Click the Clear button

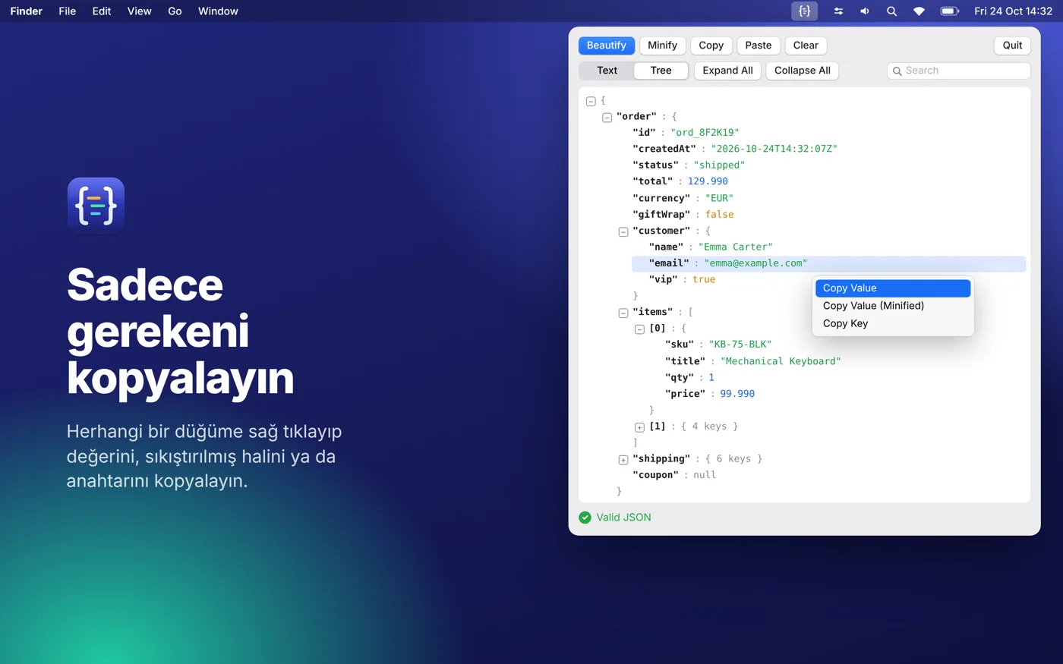coord(806,46)
